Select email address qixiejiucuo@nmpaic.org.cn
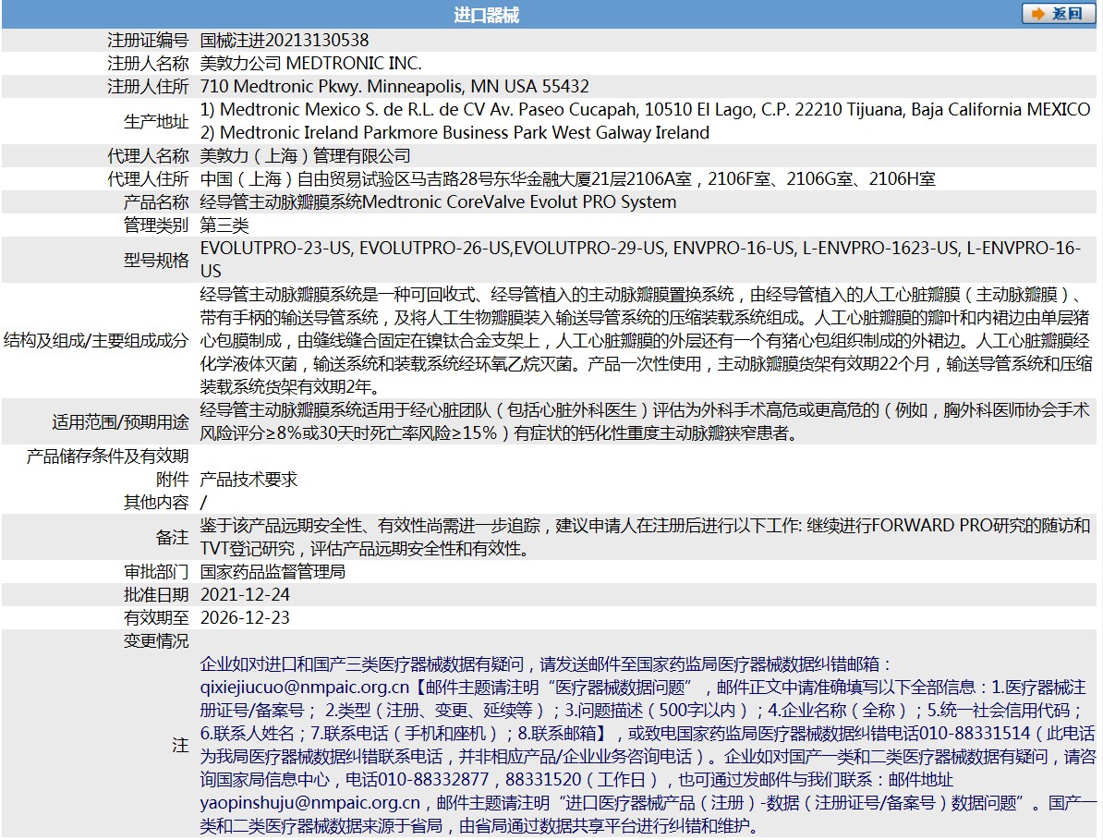This screenshot has width=1103, height=840. (305, 688)
